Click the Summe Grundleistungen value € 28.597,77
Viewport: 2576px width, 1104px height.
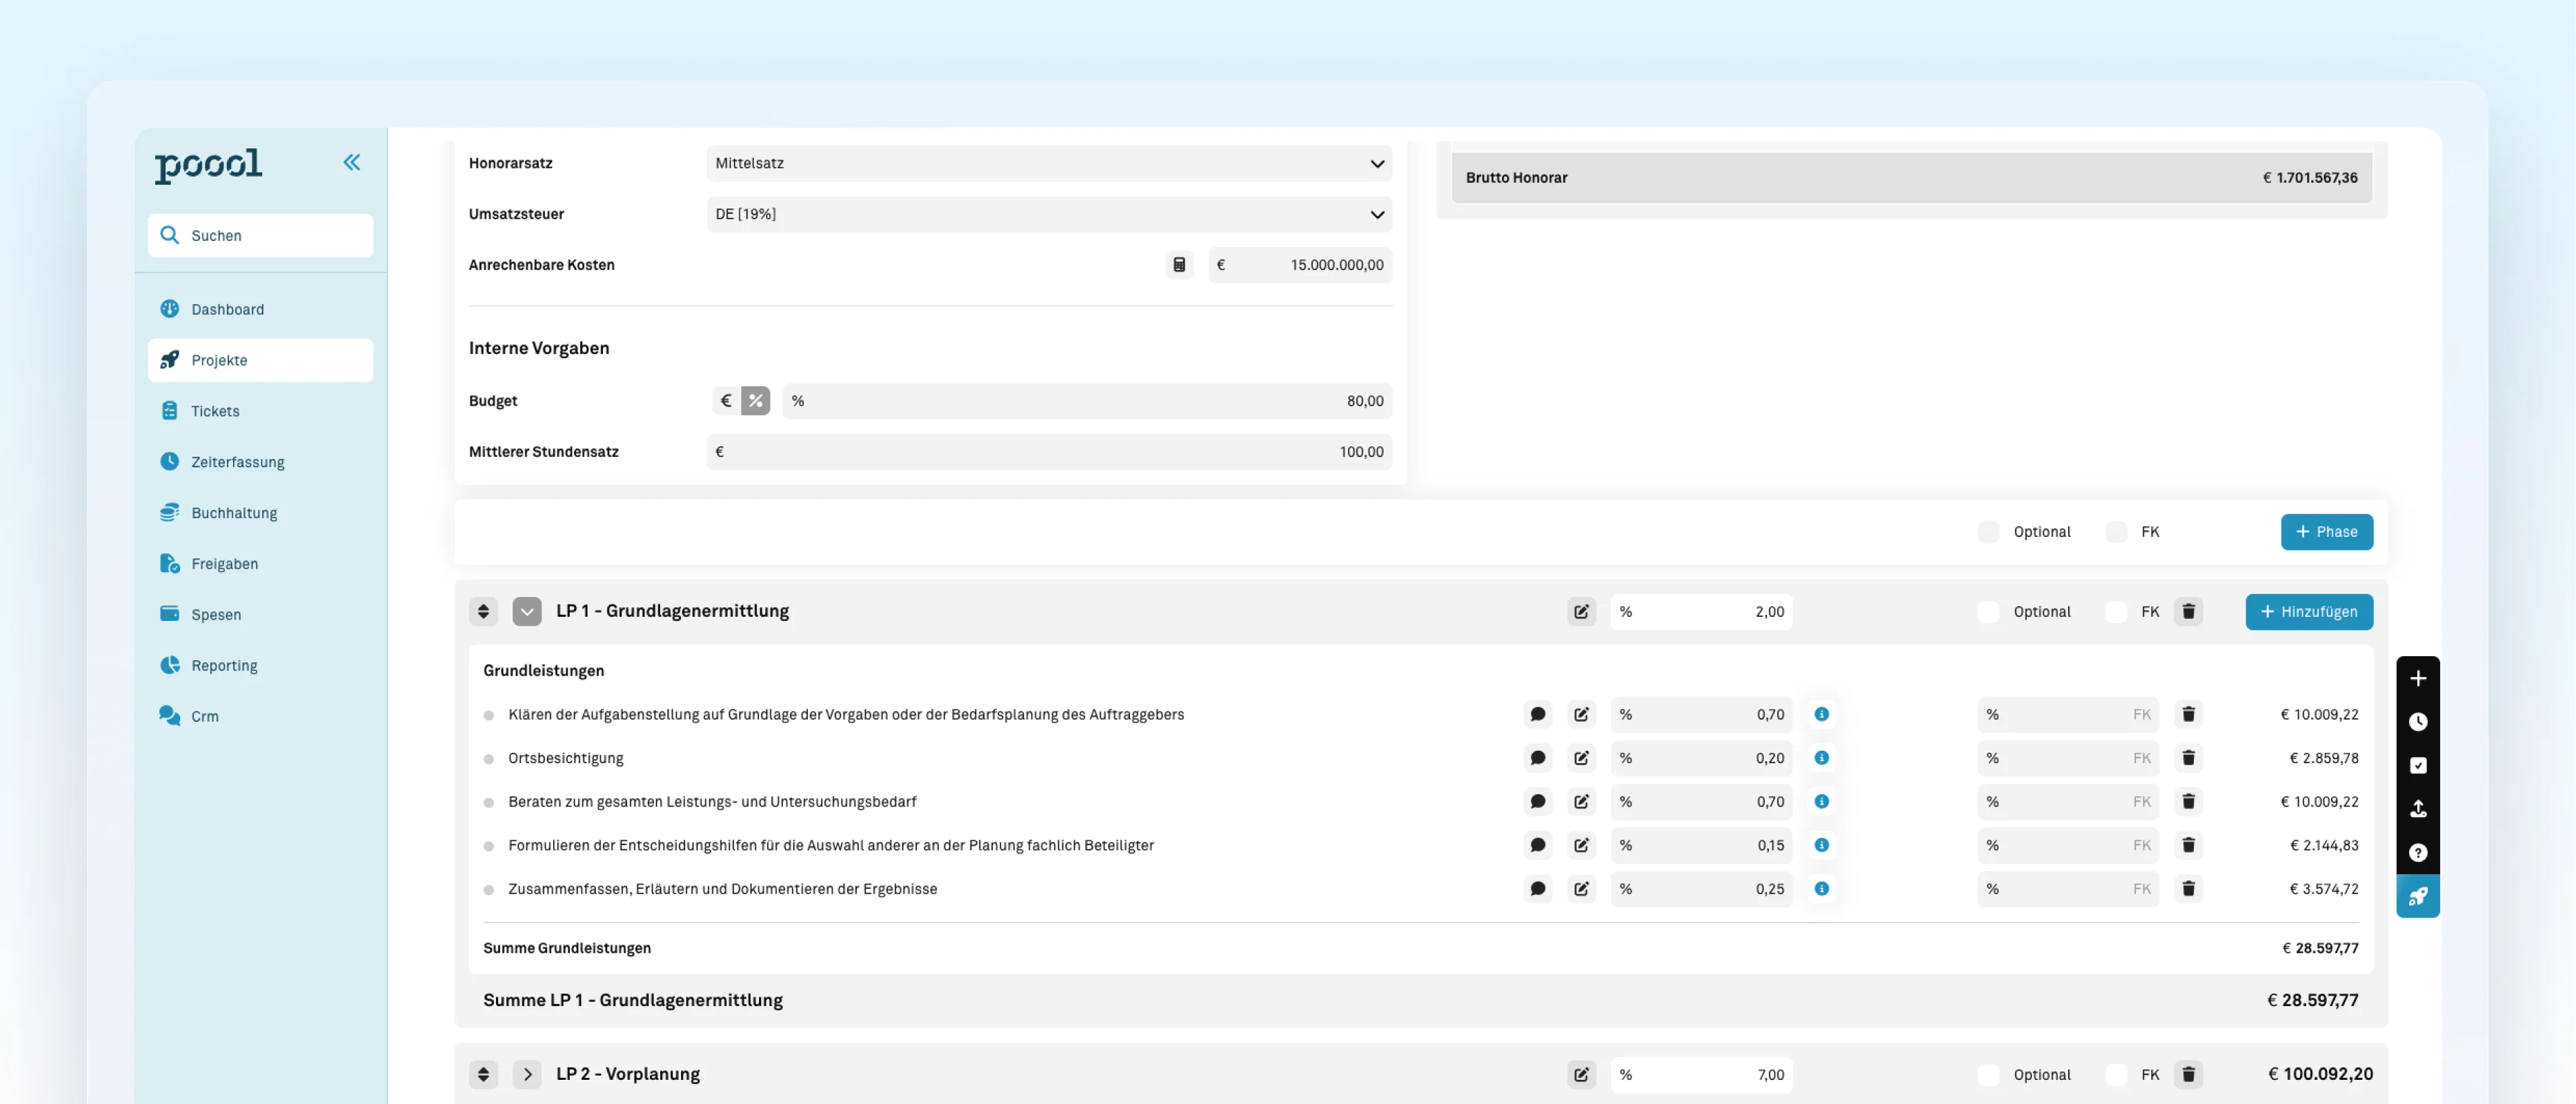point(2320,948)
